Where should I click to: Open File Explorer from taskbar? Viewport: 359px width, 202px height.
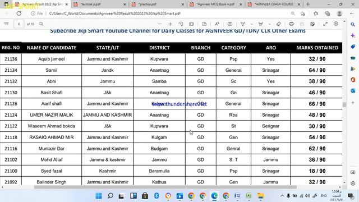[x=260, y=196]
